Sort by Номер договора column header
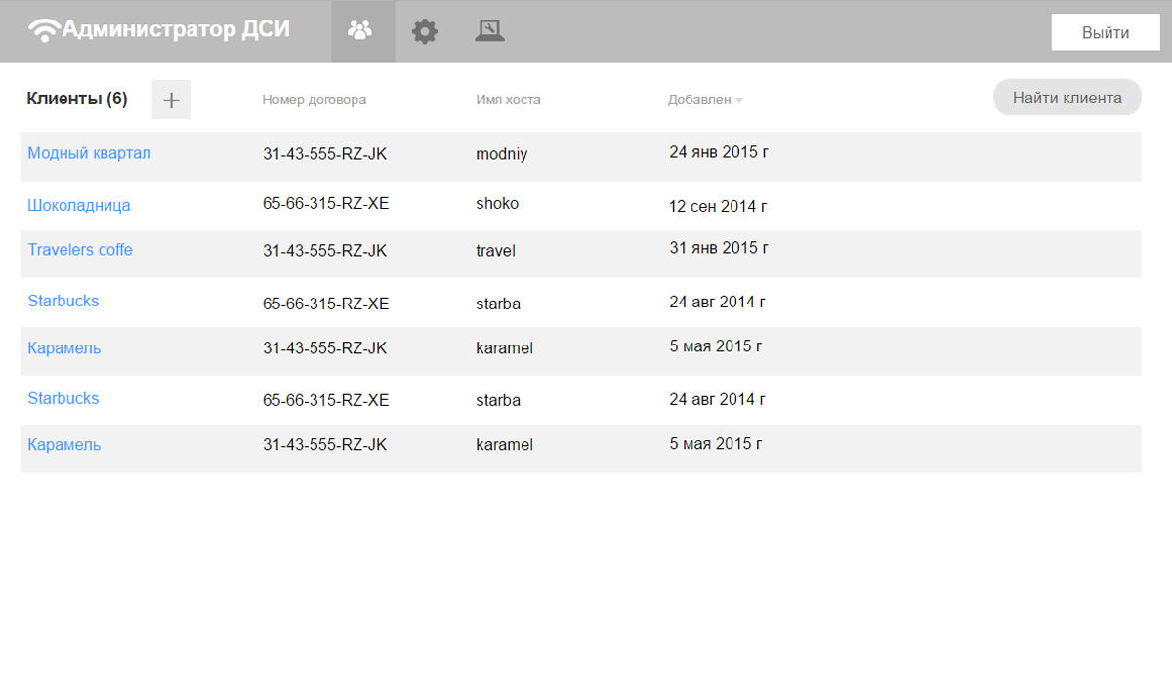 click(314, 100)
